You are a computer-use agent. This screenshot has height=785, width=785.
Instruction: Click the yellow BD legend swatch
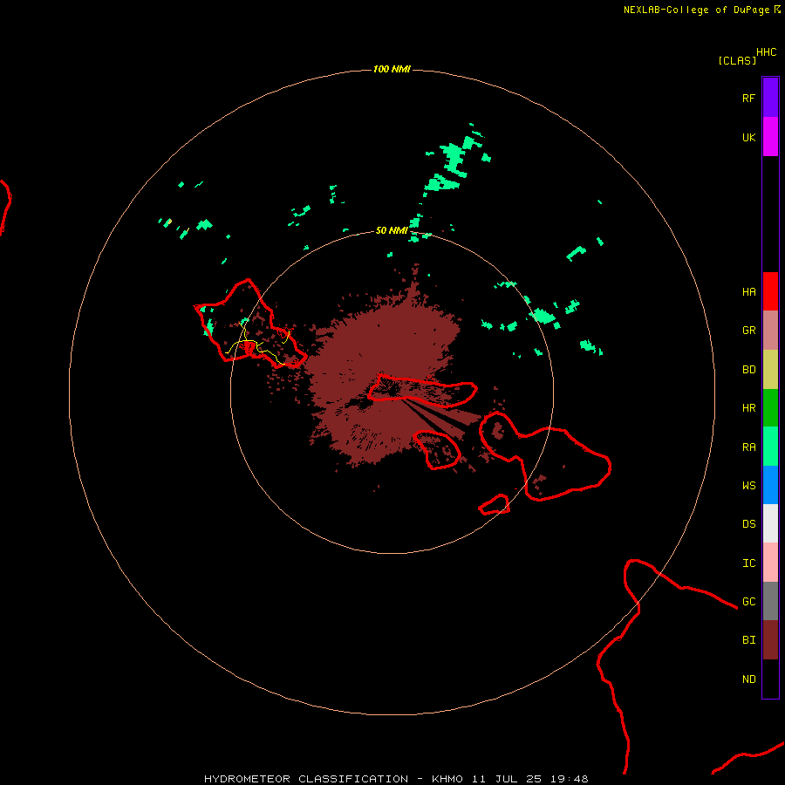(770, 369)
